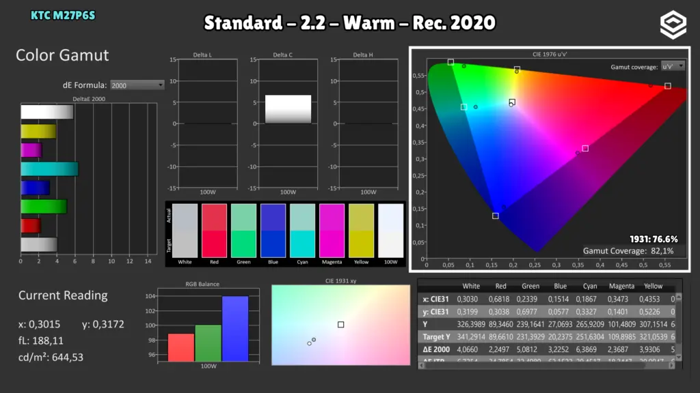Click the fL: 188,11 reading
Image resolution: width=700 pixels, height=393 pixels.
point(40,341)
